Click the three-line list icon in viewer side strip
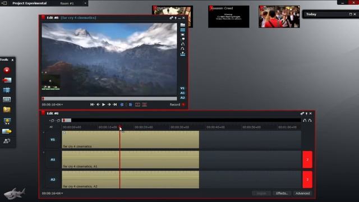 pos(183,30)
